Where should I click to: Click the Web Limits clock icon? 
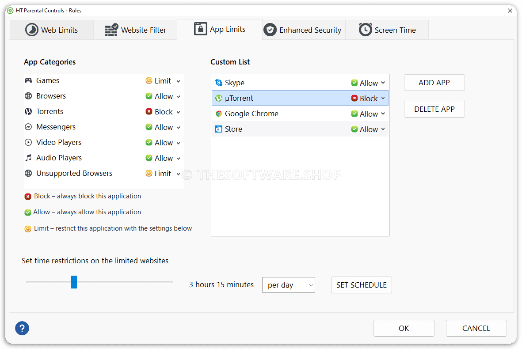[32, 30]
